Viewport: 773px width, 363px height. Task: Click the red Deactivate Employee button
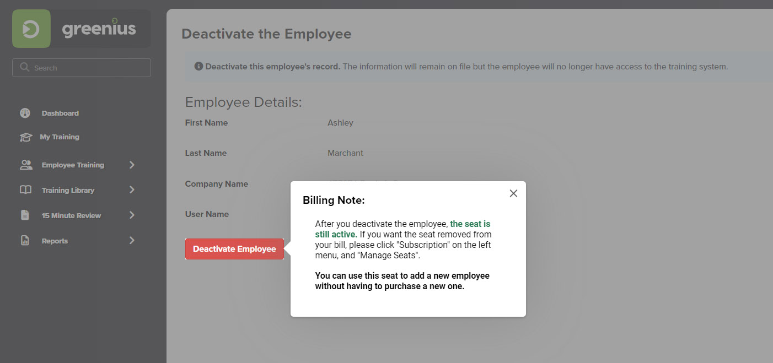point(234,249)
